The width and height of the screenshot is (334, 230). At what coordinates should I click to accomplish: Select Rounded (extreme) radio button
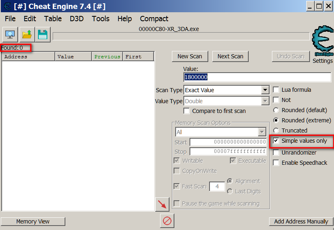click(276, 120)
